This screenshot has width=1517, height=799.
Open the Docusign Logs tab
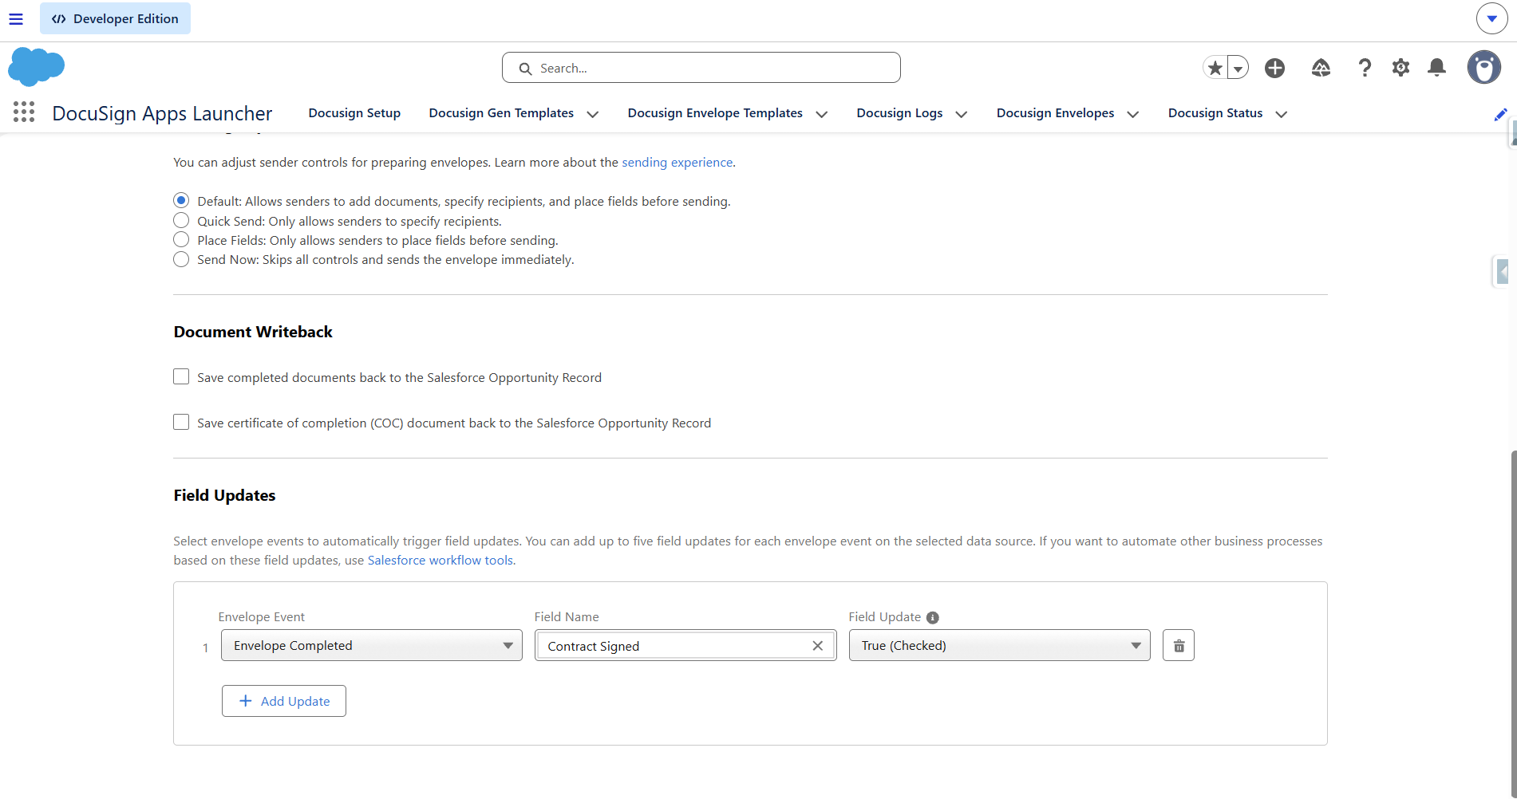[899, 113]
